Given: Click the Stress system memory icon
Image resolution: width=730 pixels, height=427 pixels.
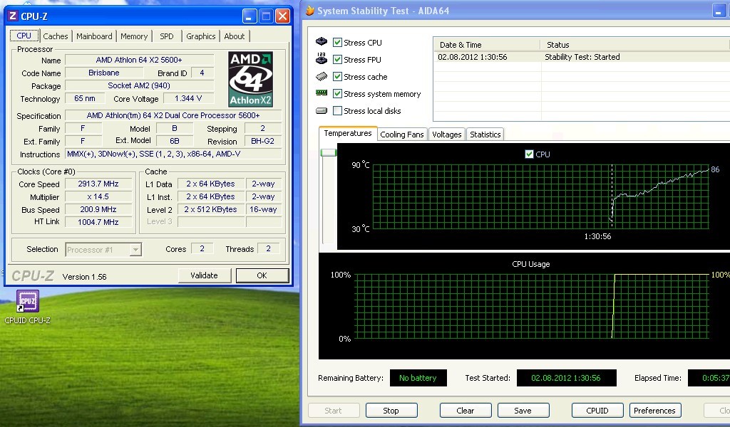Looking at the screenshot, I should tap(322, 94).
